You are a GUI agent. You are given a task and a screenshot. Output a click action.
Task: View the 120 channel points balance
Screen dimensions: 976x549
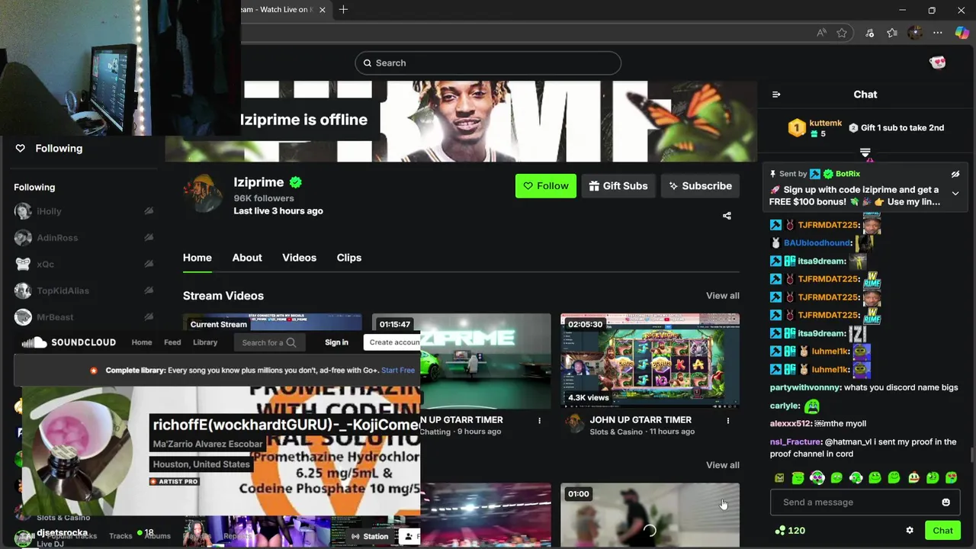790,531
